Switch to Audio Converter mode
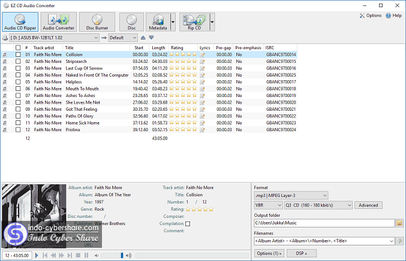406x261 pixels. tap(59, 22)
